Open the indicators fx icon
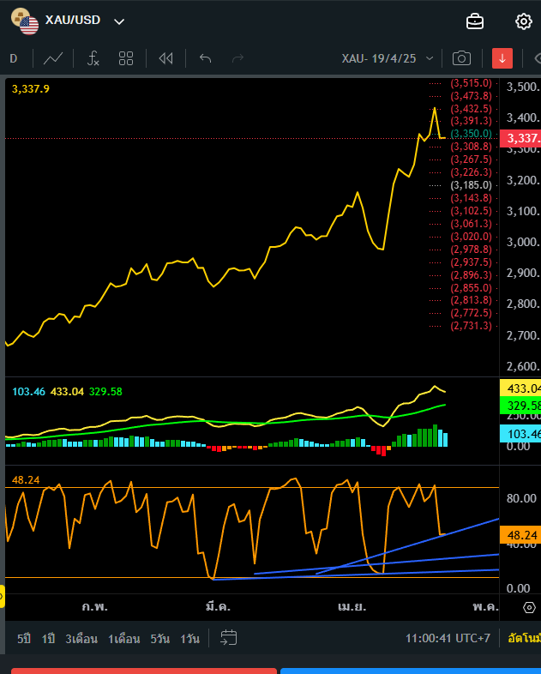 click(93, 58)
